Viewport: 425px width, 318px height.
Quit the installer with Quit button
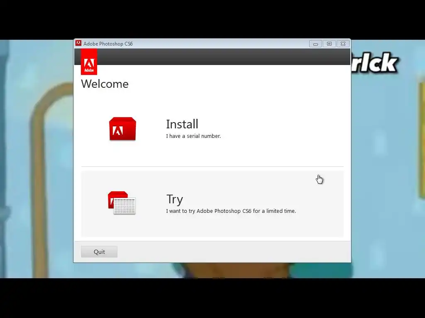click(x=99, y=252)
